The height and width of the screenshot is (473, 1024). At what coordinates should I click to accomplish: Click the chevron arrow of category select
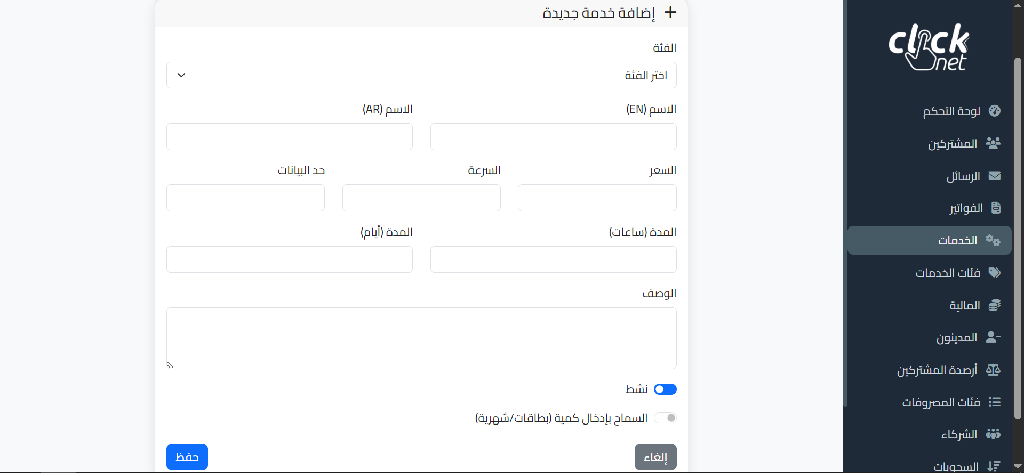click(181, 75)
